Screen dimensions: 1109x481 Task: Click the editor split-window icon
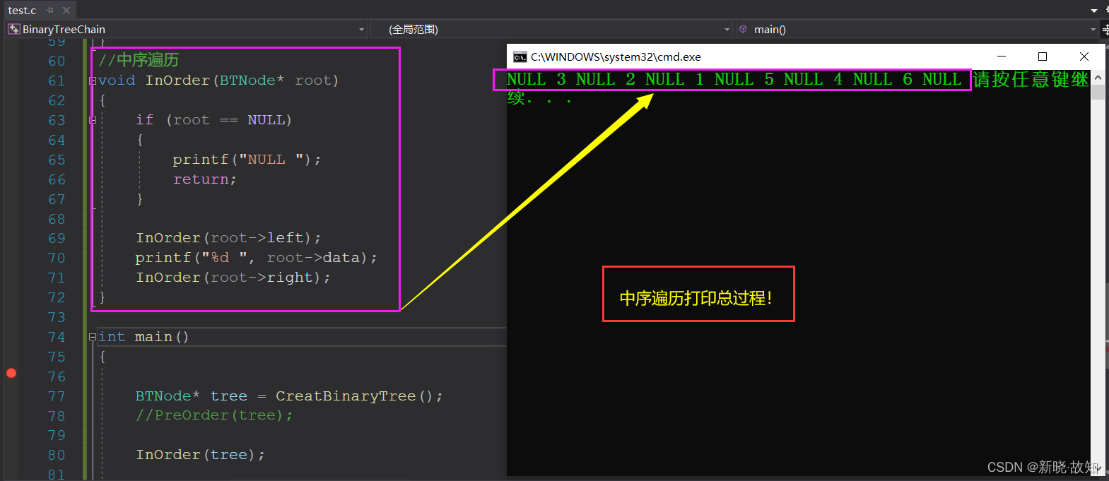click(x=1105, y=30)
